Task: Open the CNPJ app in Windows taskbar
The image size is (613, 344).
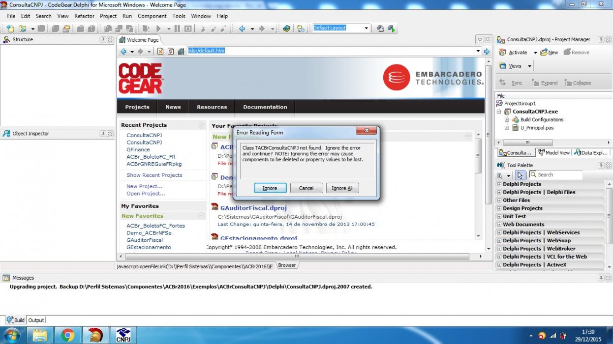Action: (x=123, y=335)
